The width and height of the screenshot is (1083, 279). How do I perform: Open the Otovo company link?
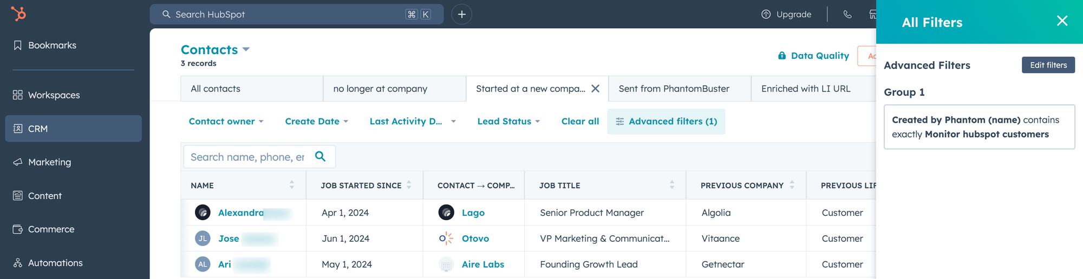tap(475, 239)
